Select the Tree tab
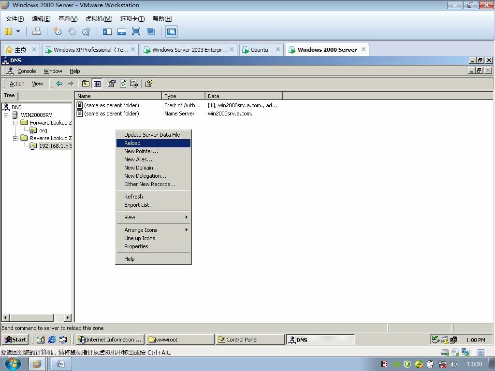 point(10,95)
